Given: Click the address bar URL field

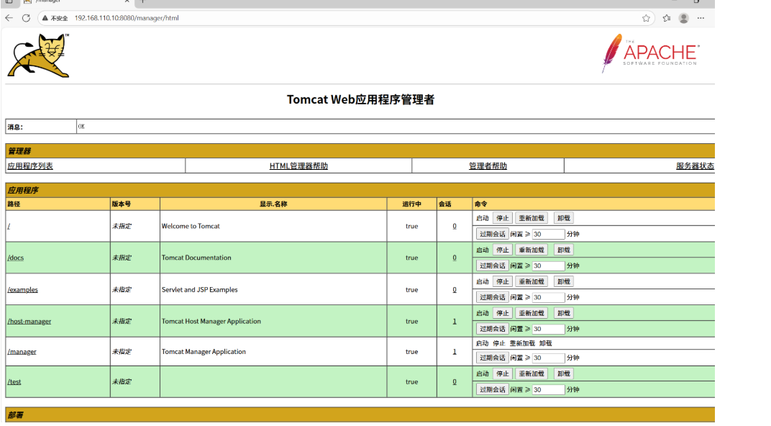Looking at the screenshot, I should pyautogui.click(x=345, y=18).
